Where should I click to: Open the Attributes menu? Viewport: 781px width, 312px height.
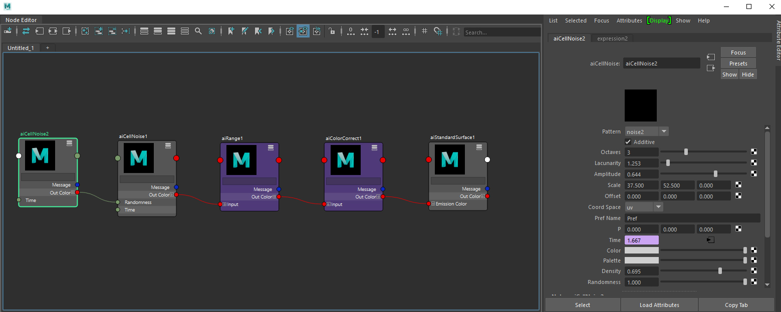tap(629, 20)
